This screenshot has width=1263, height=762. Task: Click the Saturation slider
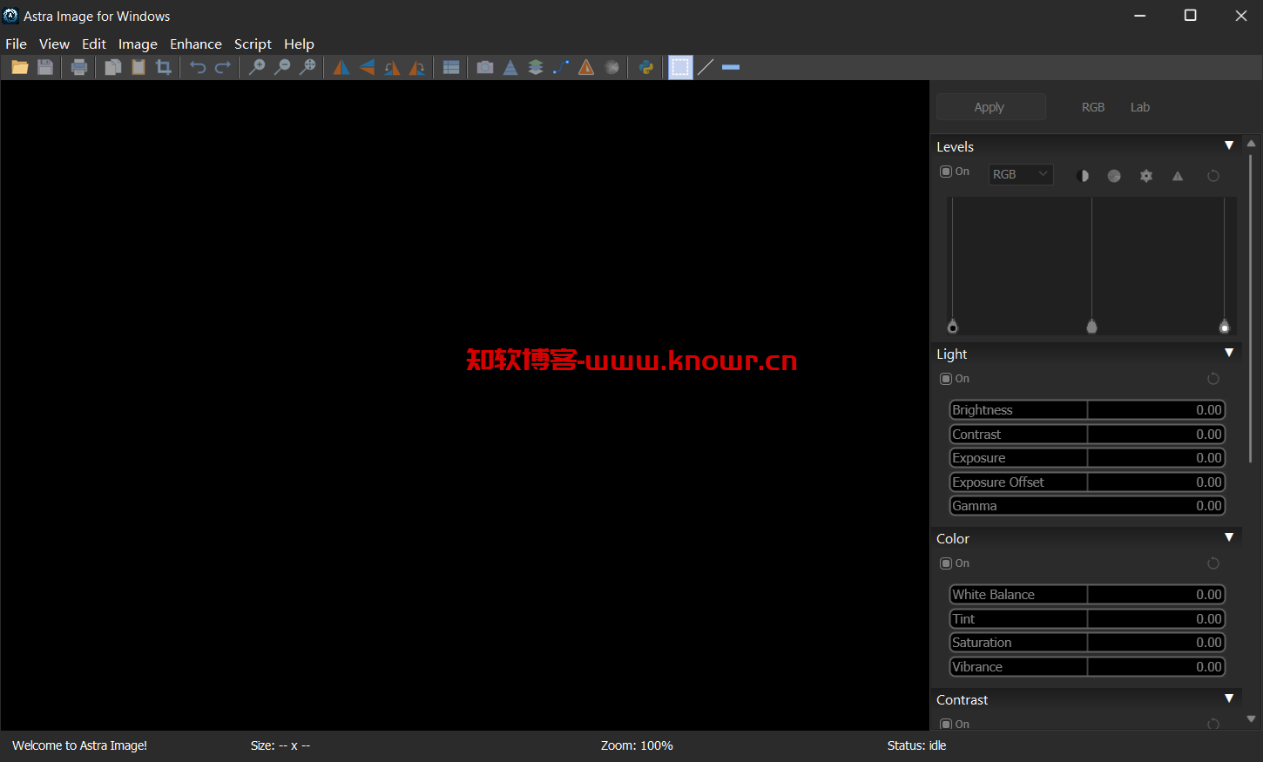[1087, 643]
